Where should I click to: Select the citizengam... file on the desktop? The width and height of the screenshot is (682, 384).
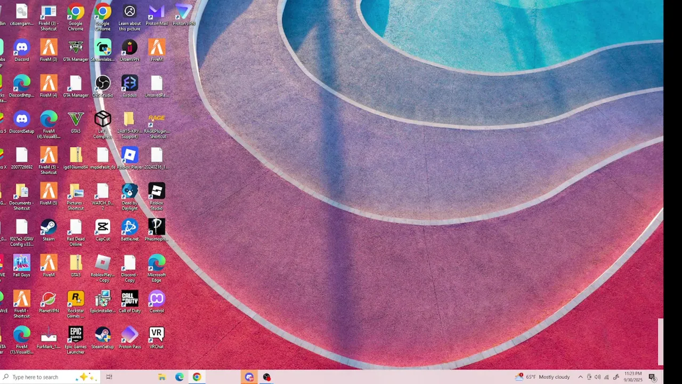tap(22, 15)
